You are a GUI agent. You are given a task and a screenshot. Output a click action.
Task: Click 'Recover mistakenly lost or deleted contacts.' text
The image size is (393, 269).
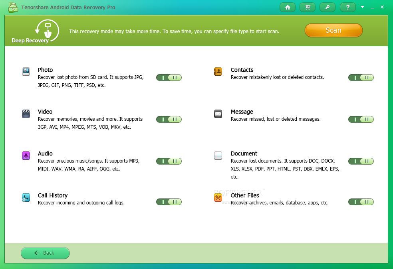pos(277,77)
